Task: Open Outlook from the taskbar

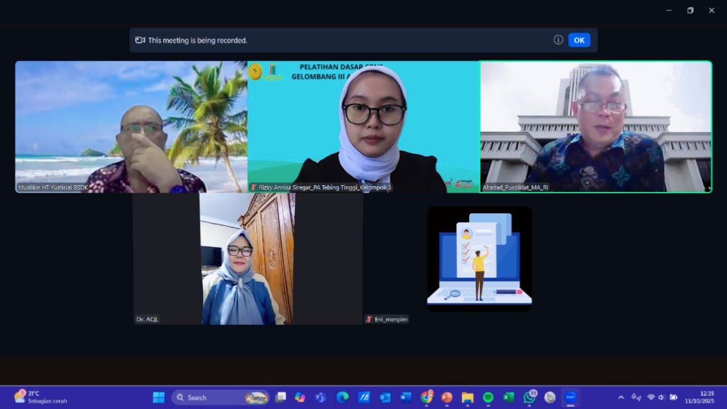Action: pyautogui.click(x=385, y=398)
